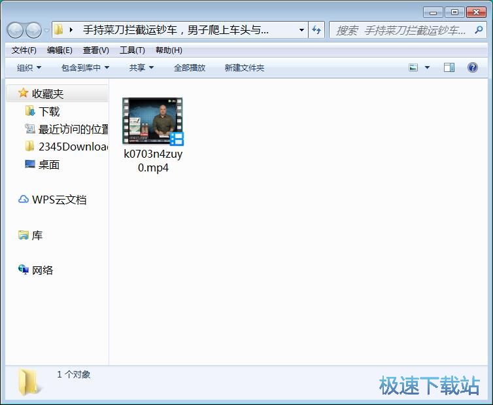Click the 网络 network icon
The image size is (493, 405).
(x=24, y=270)
